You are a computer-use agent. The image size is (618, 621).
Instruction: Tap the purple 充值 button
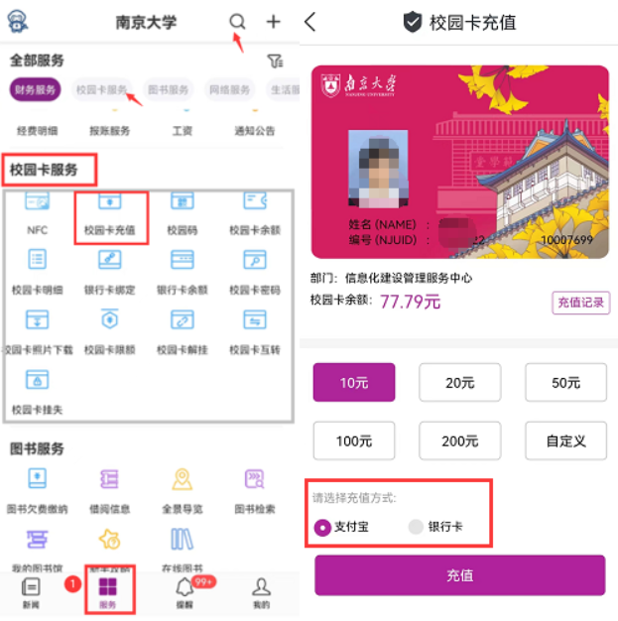coord(460,575)
